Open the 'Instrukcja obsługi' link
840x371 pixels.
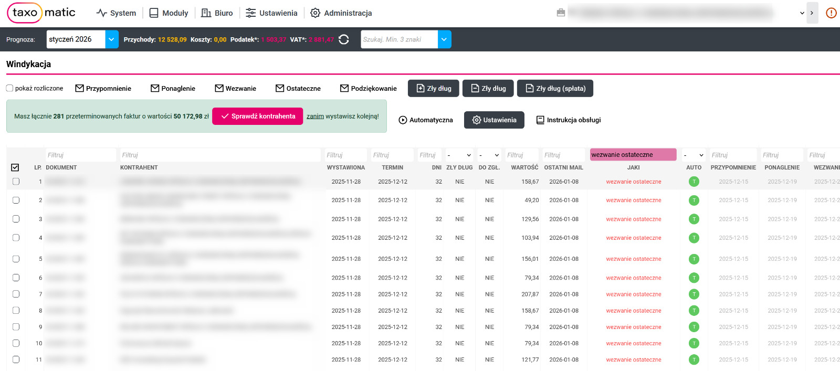568,120
